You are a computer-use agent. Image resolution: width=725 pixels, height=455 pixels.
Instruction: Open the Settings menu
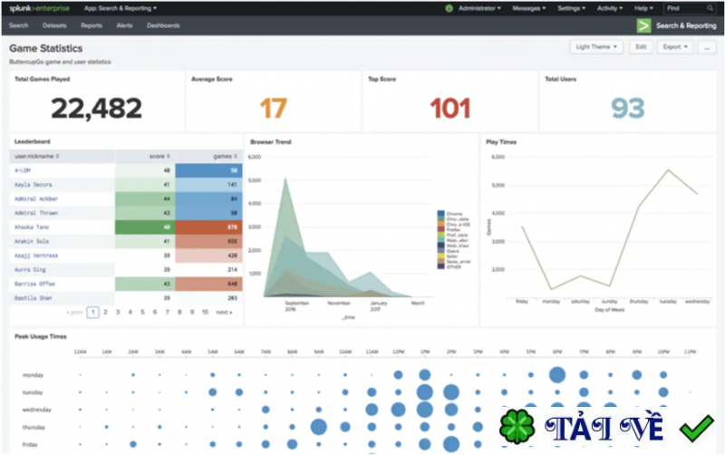point(571,8)
